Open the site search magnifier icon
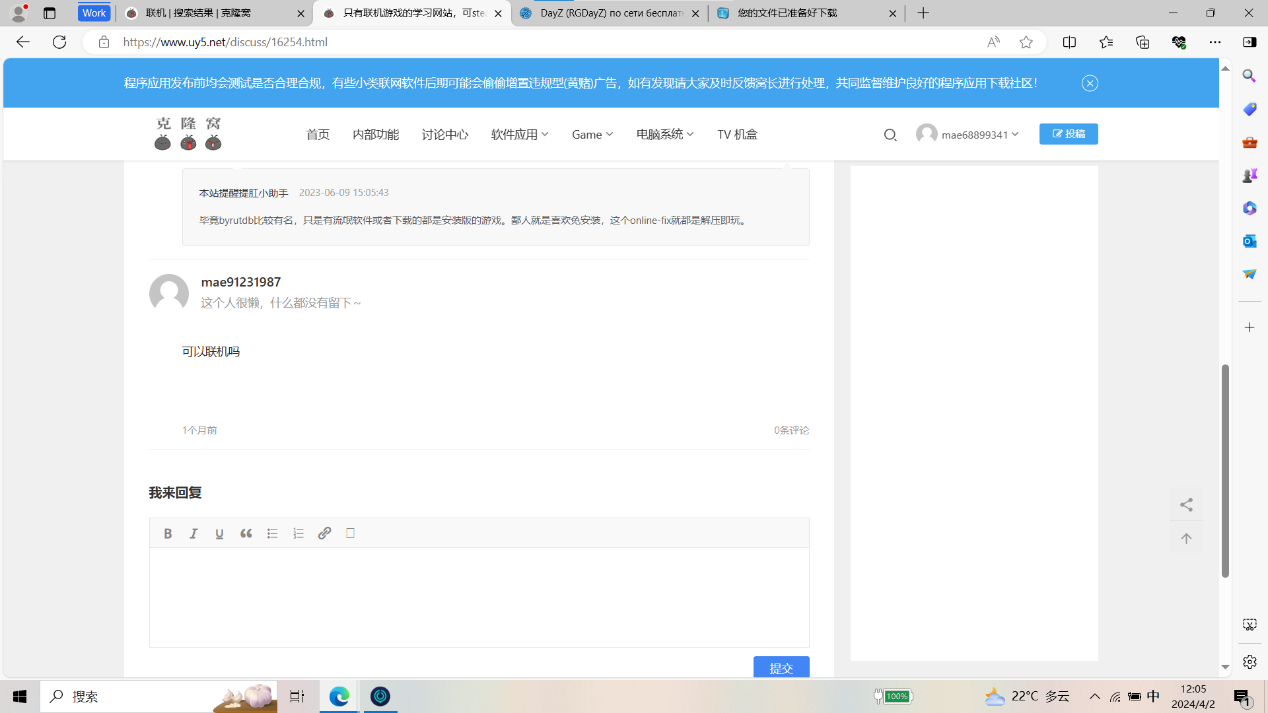Viewport: 1268px width, 713px height. click(x=890, y=135)
